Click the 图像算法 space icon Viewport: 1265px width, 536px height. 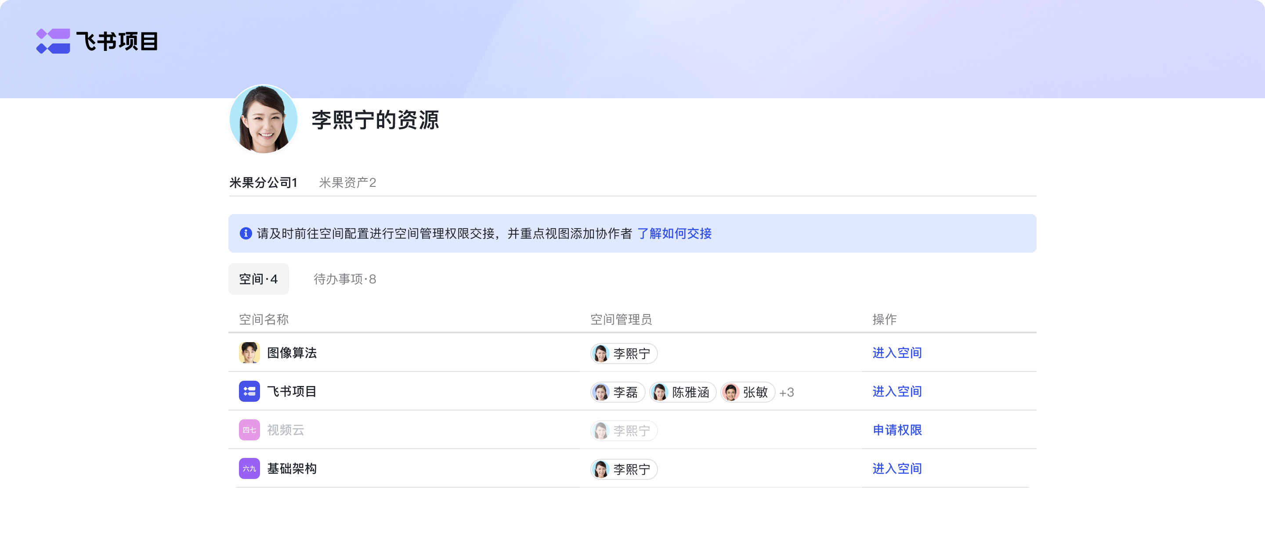click(x=249, y=353)
